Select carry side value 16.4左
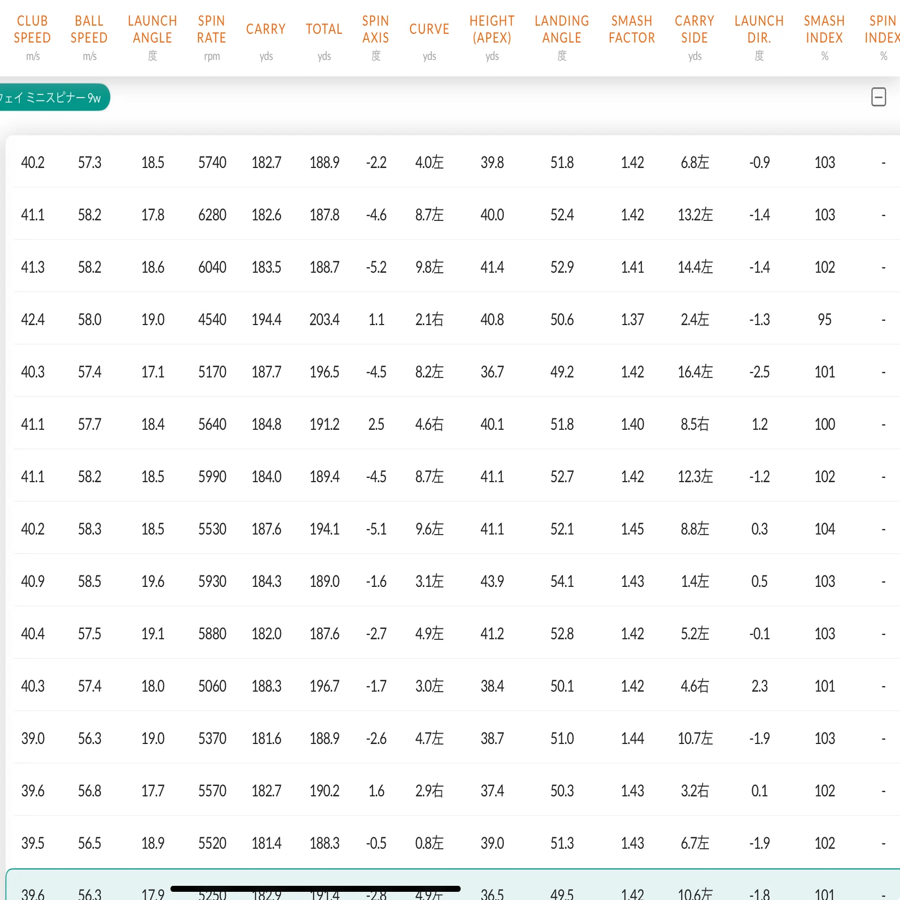 click(x=695, y=372)
